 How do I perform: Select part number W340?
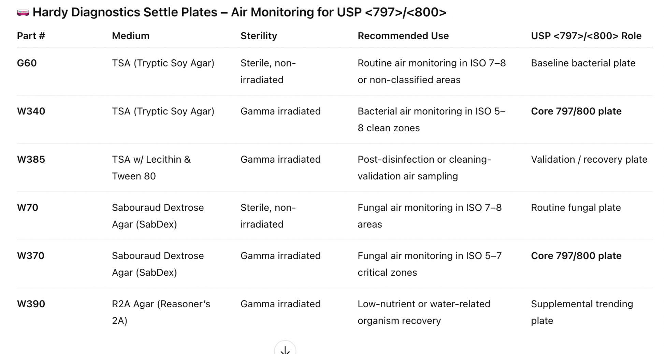[31, 111]
